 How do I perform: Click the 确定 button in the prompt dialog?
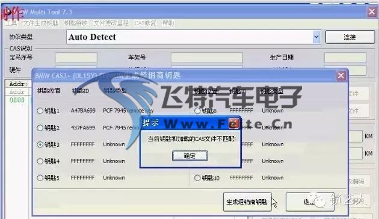tap(189, 156)
